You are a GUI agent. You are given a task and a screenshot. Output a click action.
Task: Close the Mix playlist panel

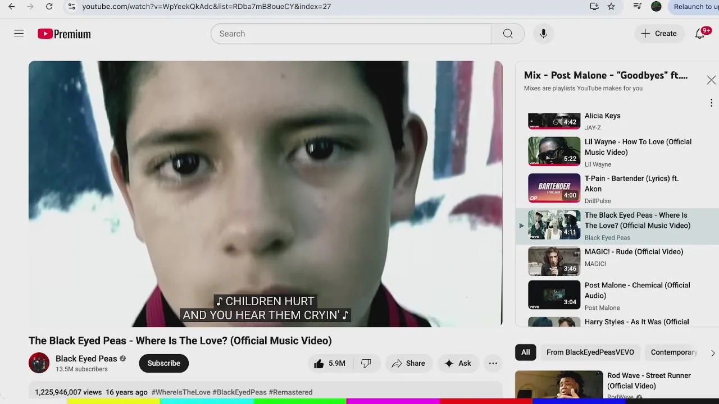point(711,80)
